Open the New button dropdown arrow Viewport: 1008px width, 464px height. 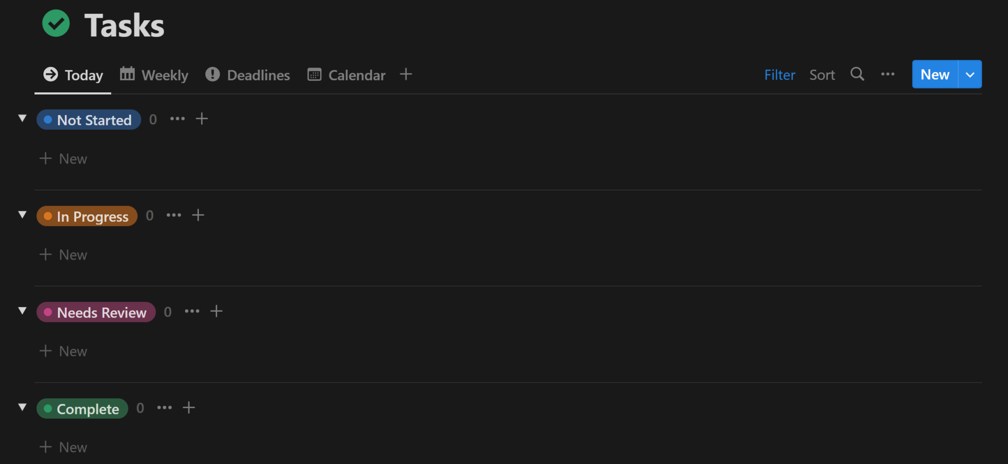tap(970, 75)
